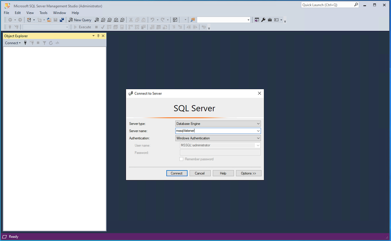Screen dimensions: 391x241
Task: Click the DMX query icon
Action: (x=109, y=20)
